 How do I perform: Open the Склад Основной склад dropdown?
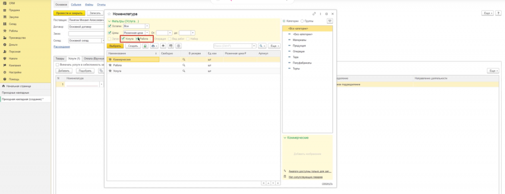coord(103,40)
